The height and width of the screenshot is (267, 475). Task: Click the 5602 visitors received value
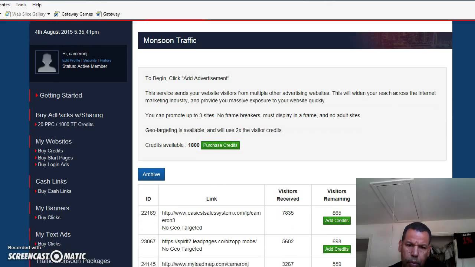point(288,241)
